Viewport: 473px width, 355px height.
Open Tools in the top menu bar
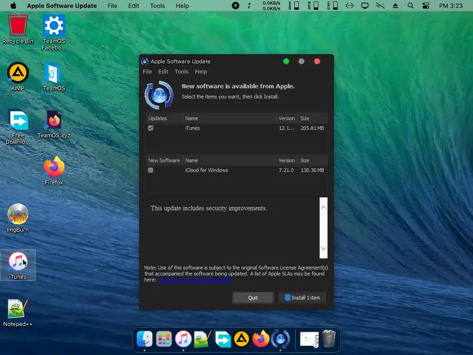[158, 6]
